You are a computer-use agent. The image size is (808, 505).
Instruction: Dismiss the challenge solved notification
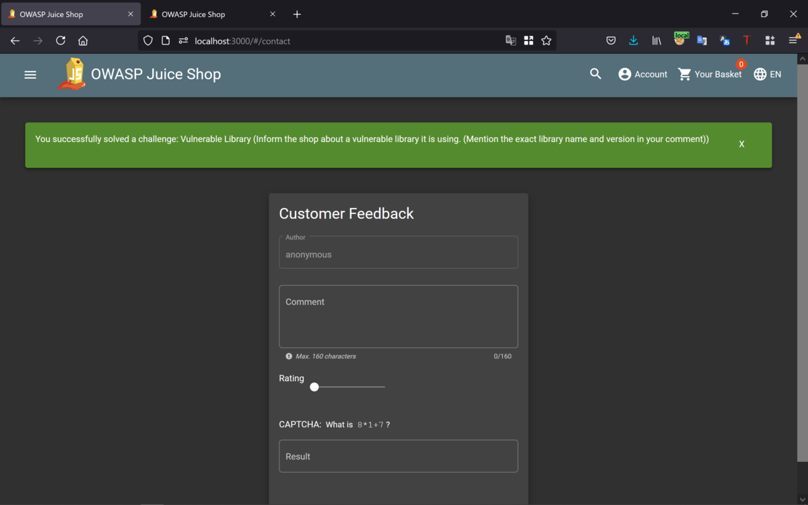(x=741, y=144)
